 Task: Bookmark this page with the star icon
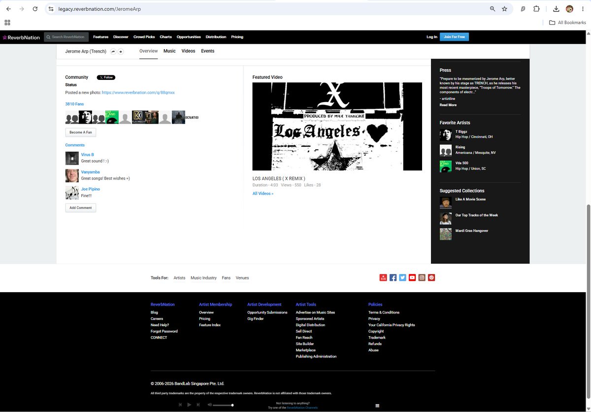(504, 9)
